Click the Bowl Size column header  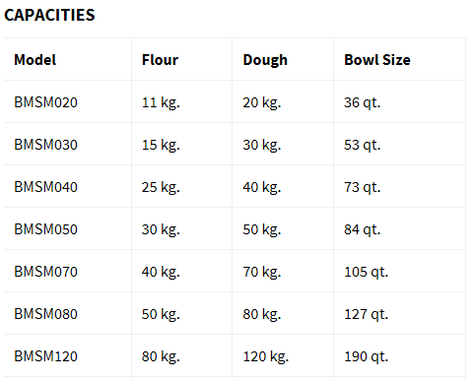[377, 60]
